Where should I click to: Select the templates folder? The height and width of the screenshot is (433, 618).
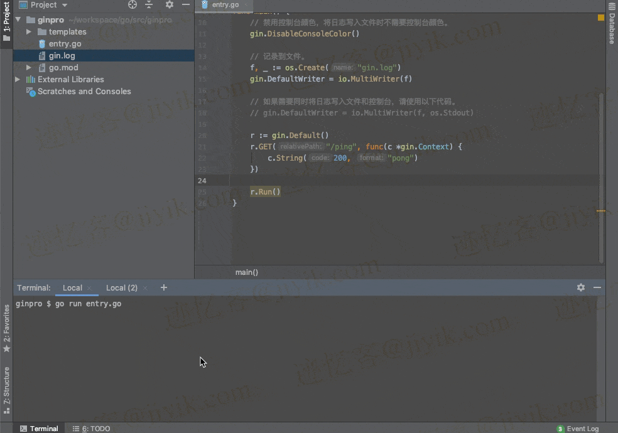pyautogui.click(x=67, y=31)
